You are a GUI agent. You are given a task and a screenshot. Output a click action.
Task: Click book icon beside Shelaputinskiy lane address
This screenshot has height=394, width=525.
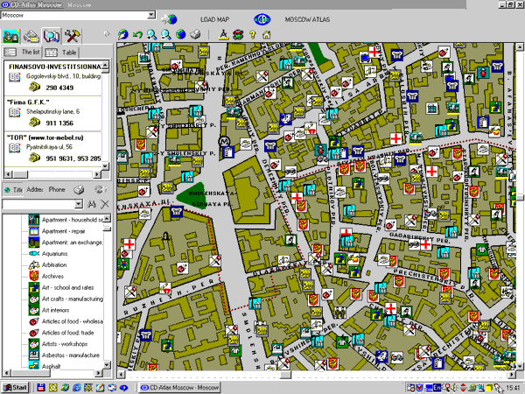pos(15,112)
